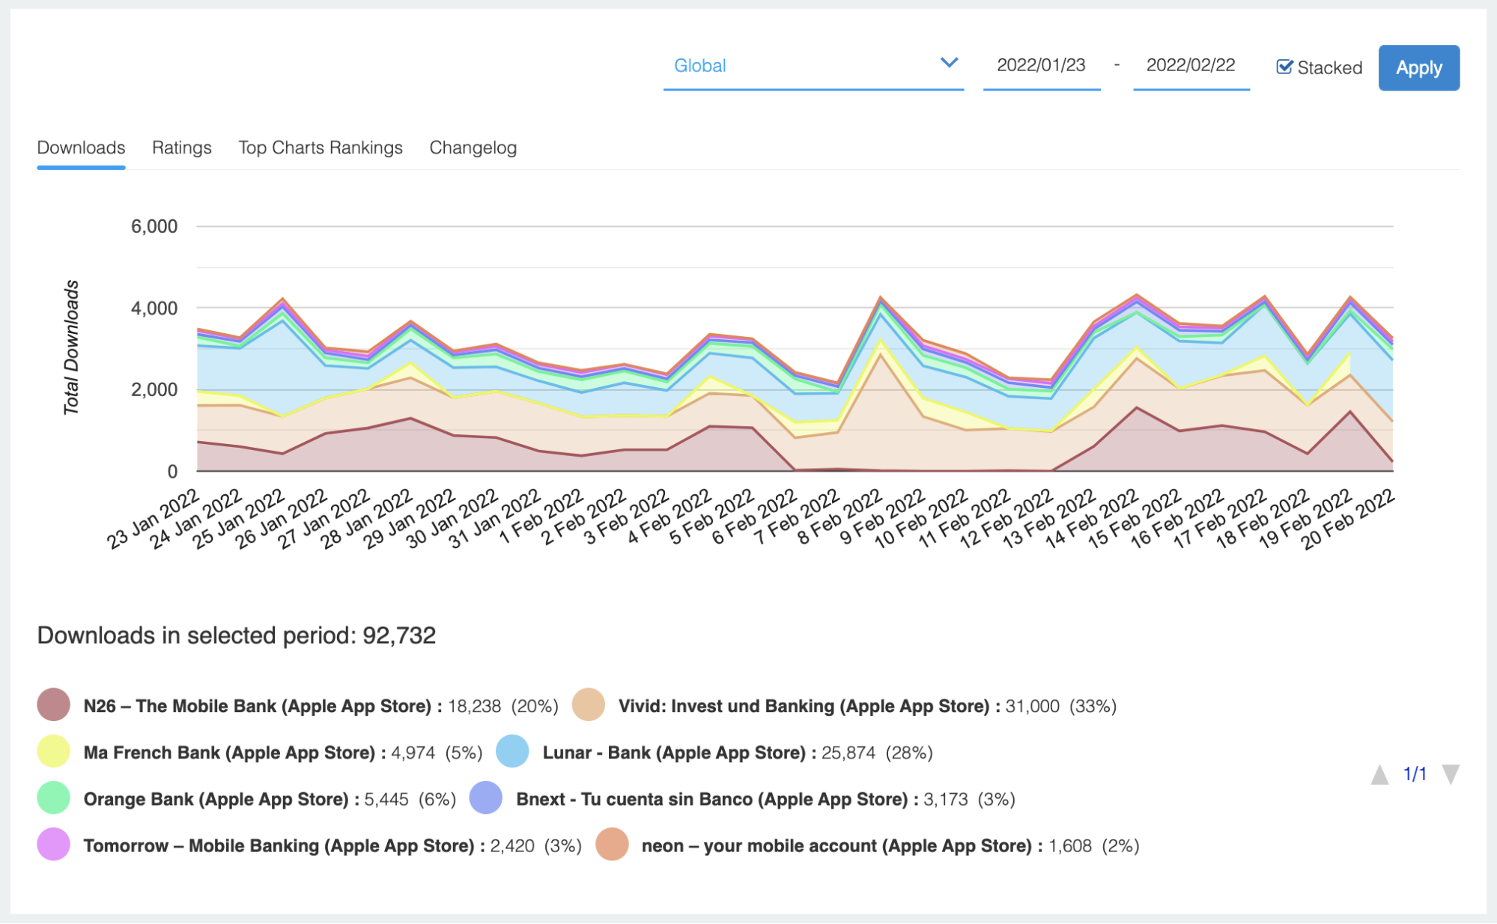Click the end date field 2022/02/22
The width and height of the screenshot is (1497, 924).
click(1191, 66)
